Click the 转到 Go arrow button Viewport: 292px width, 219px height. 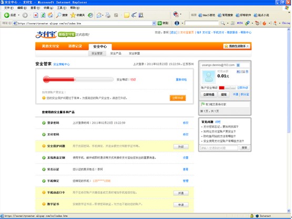(x=163, y=23)
